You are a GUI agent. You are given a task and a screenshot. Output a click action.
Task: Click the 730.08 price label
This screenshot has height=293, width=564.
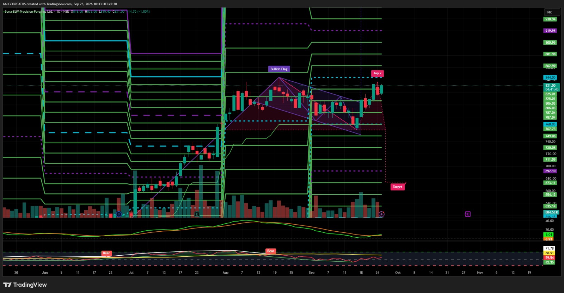550,148
